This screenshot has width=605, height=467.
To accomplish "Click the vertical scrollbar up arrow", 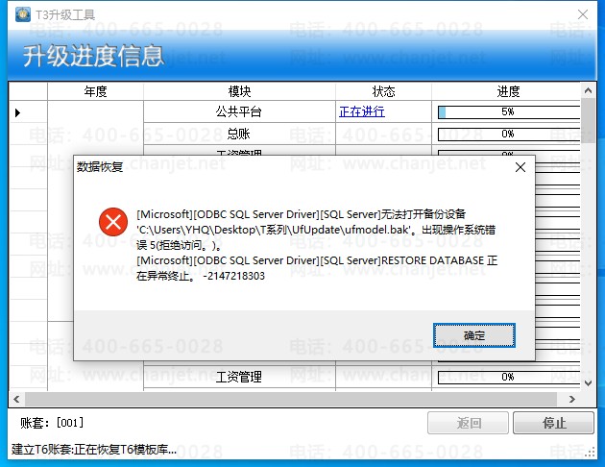I will [x=588, y=91].
